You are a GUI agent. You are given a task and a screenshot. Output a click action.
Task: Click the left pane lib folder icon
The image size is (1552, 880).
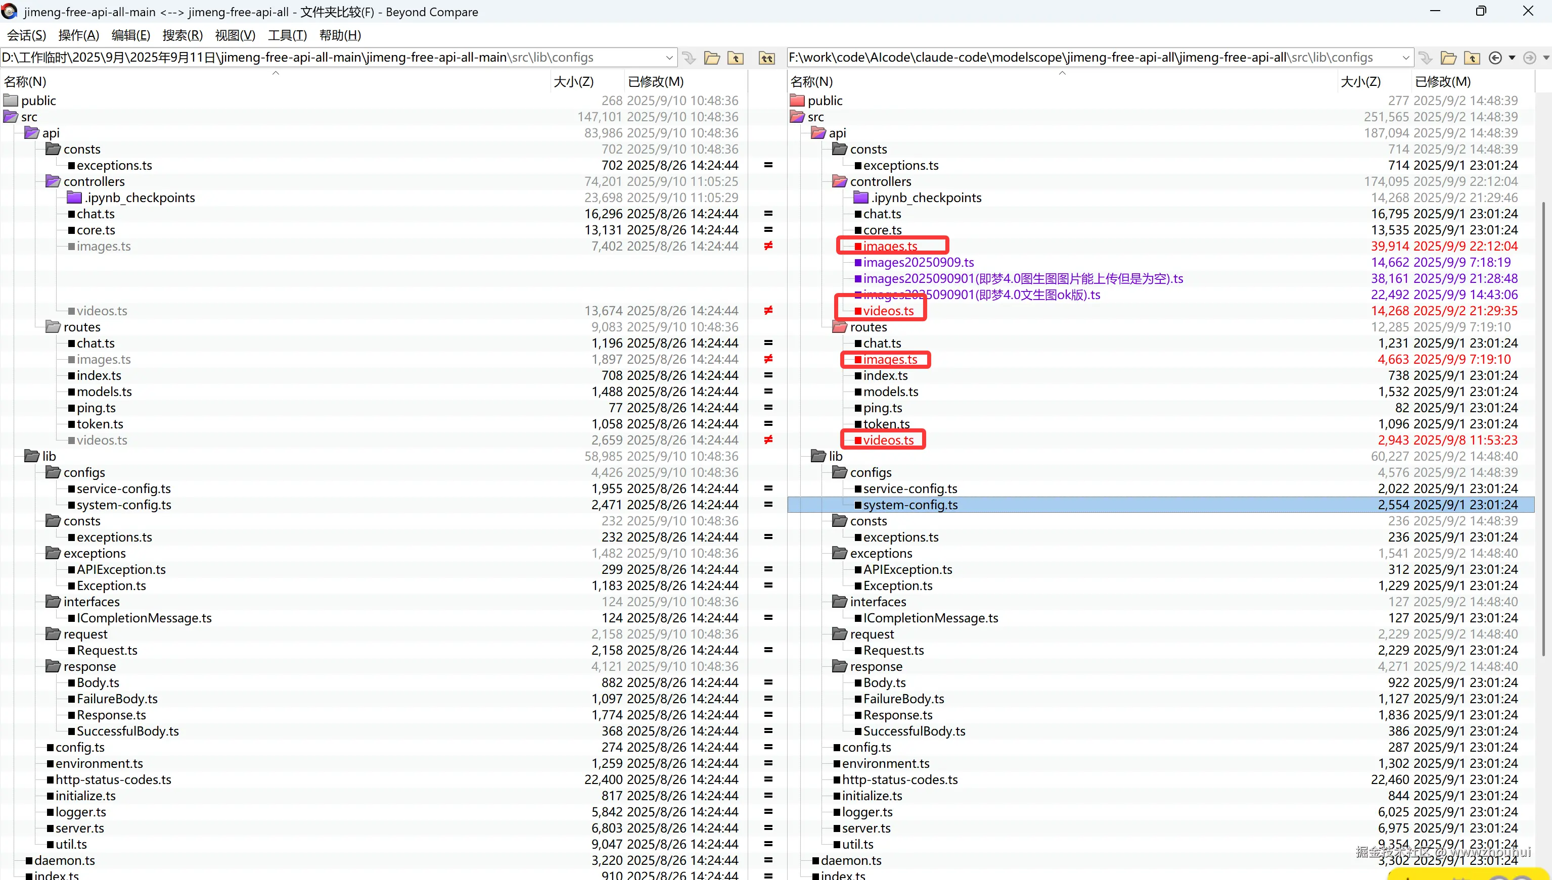(x=31, y=456)
